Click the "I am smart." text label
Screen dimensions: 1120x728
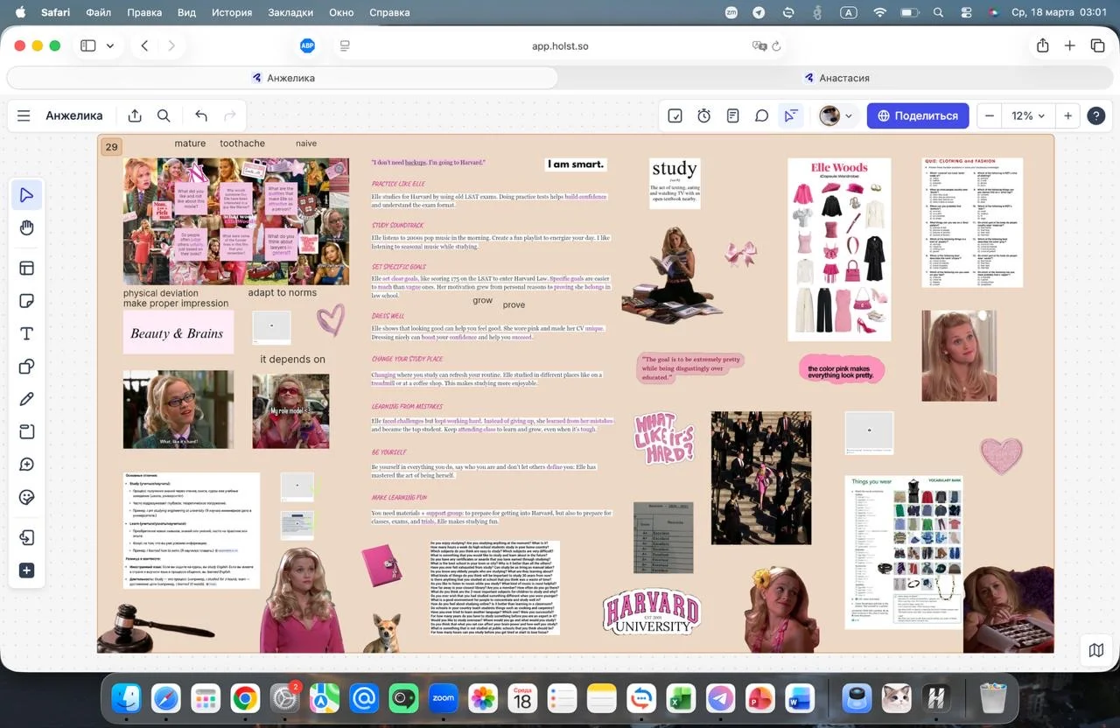click(x=576, y=164)
